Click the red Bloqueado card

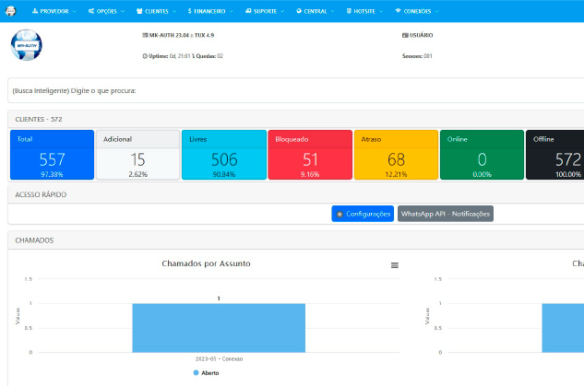click(310, 155)
